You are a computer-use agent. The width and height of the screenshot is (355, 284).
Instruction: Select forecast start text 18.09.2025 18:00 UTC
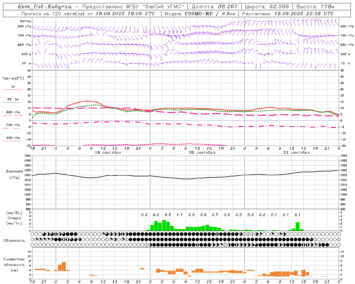point(125,14)
